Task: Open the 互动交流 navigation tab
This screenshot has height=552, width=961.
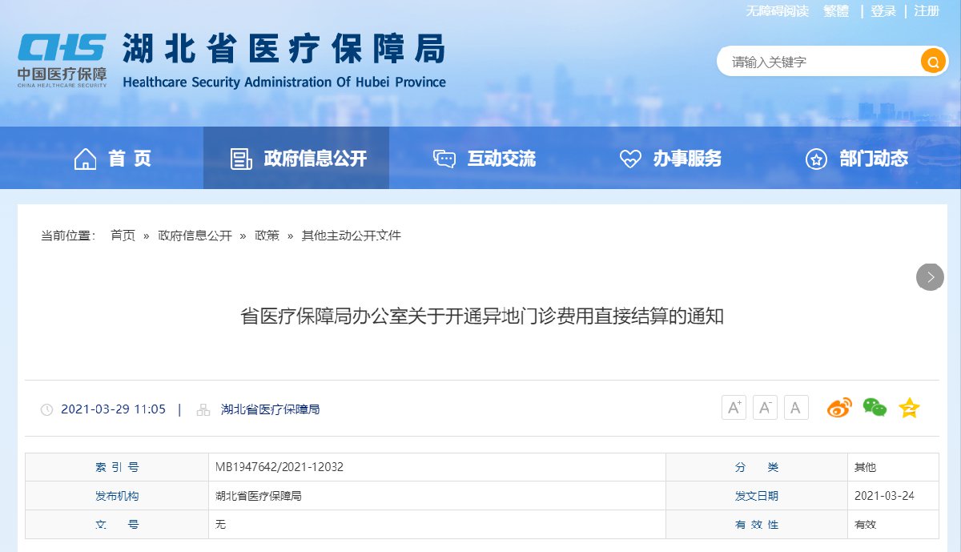Action: point(482,159)
